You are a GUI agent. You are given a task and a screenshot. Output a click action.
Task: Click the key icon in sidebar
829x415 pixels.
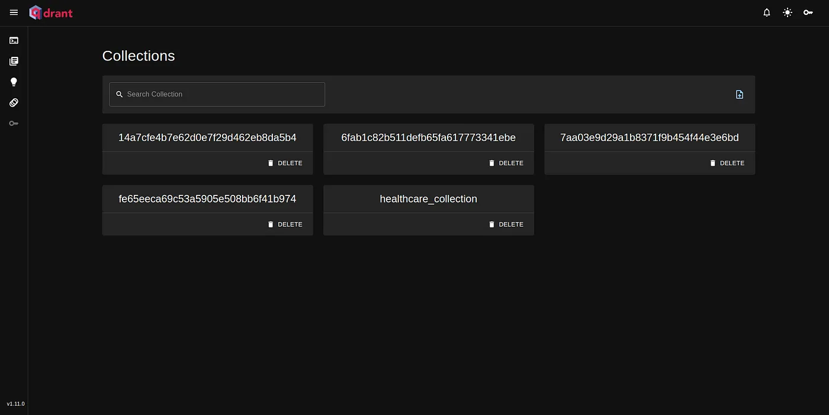14,123
